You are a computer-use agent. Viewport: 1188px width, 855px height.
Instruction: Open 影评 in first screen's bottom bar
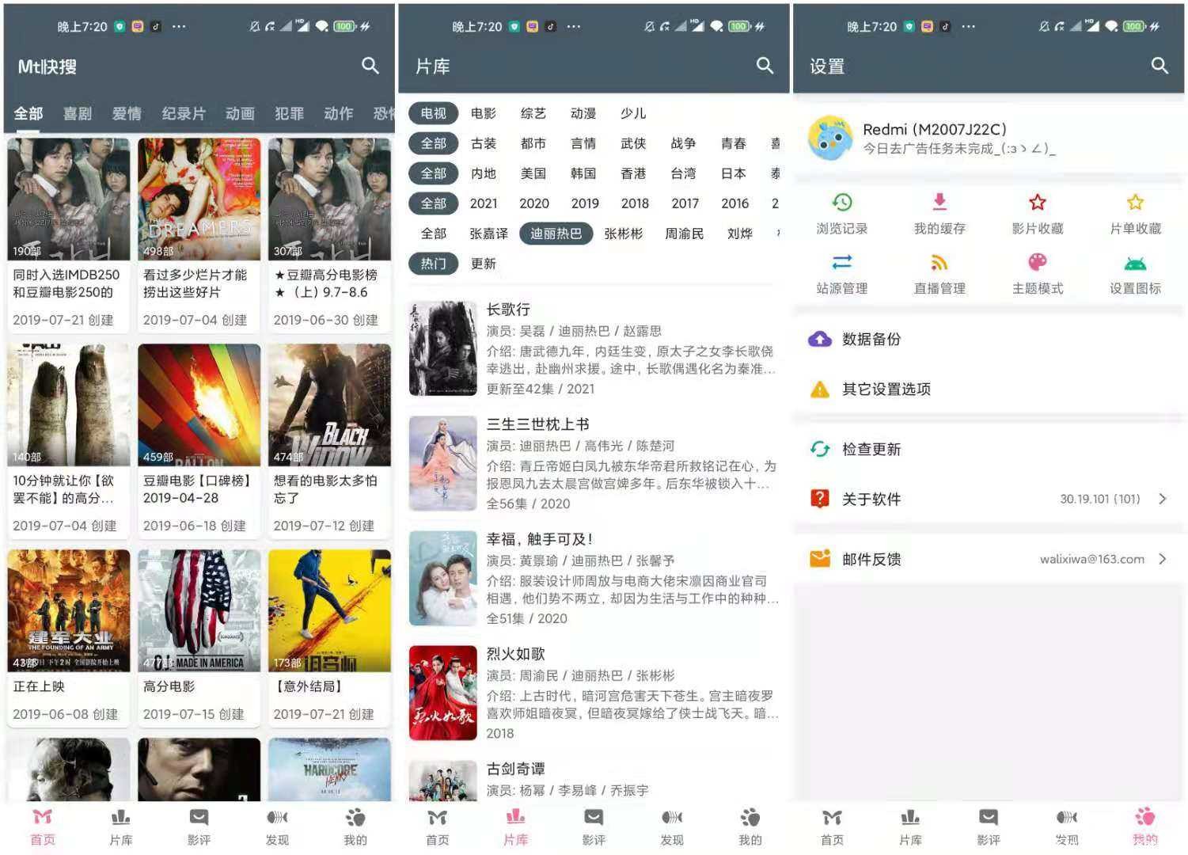coord(199,827)
